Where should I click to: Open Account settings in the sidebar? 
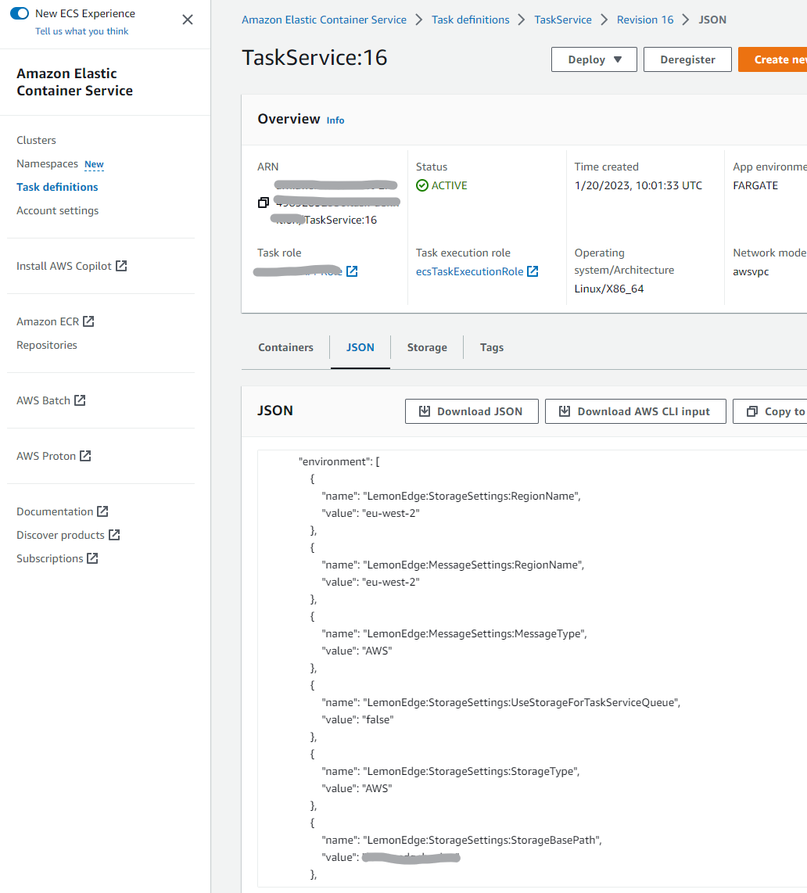click(x=58, y=210)
